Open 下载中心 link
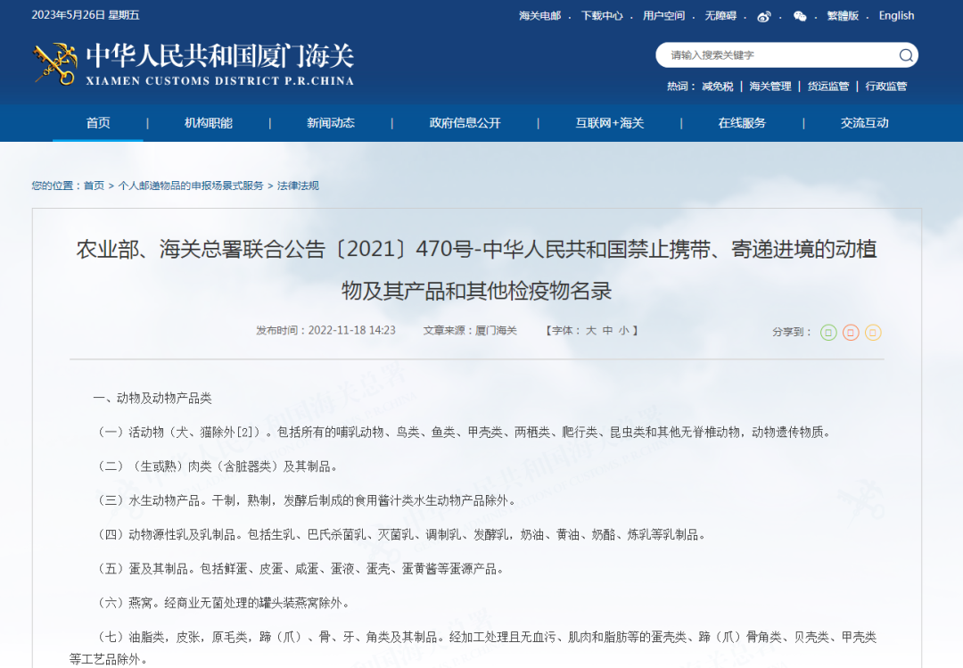Image resolution: width=963 pixels, height=668 pixels. (602, 16)
